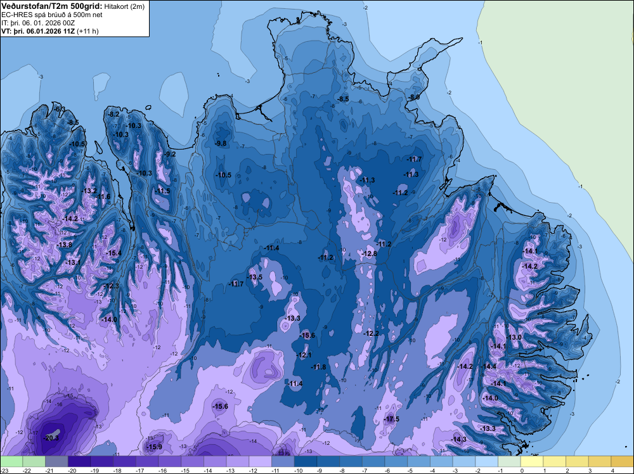Click the 'VT: þri. 06.01.2026 11Z' valid time line
The height and width of the screenshot is (474, 634).
[x=39, y=30]
